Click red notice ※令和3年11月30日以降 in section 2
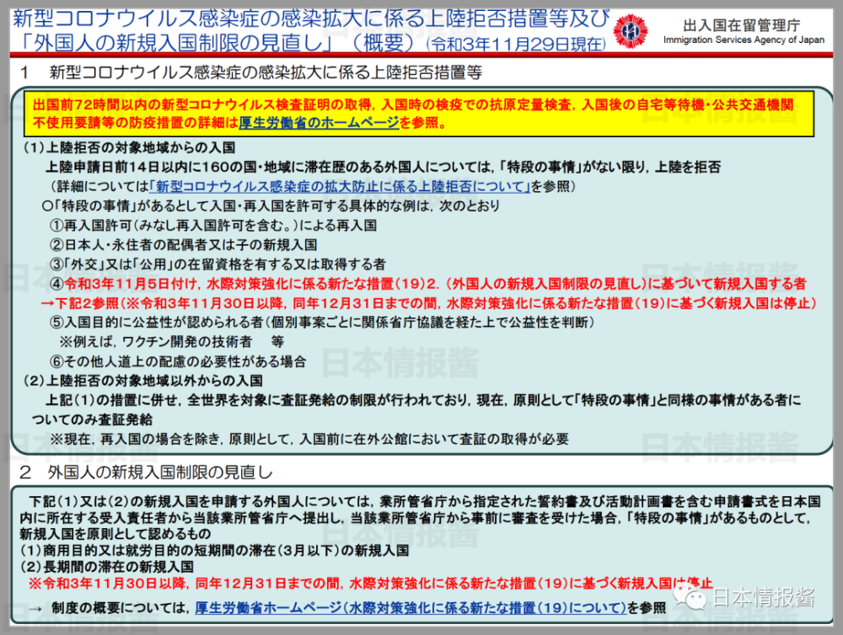The width and height of the screenshot is (843, 635). 371,584
